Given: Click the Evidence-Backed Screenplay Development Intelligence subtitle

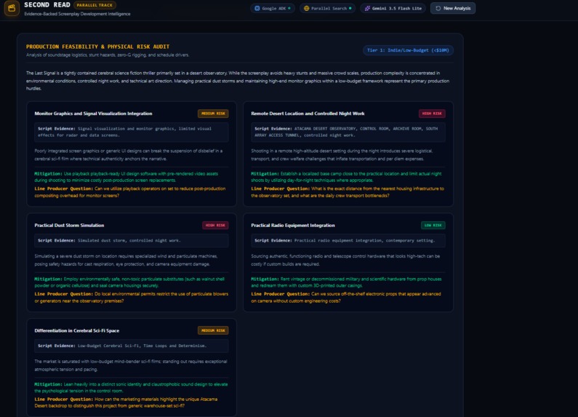Looking at the screenshot, I should pyautogui.click(x=77, y=14).
